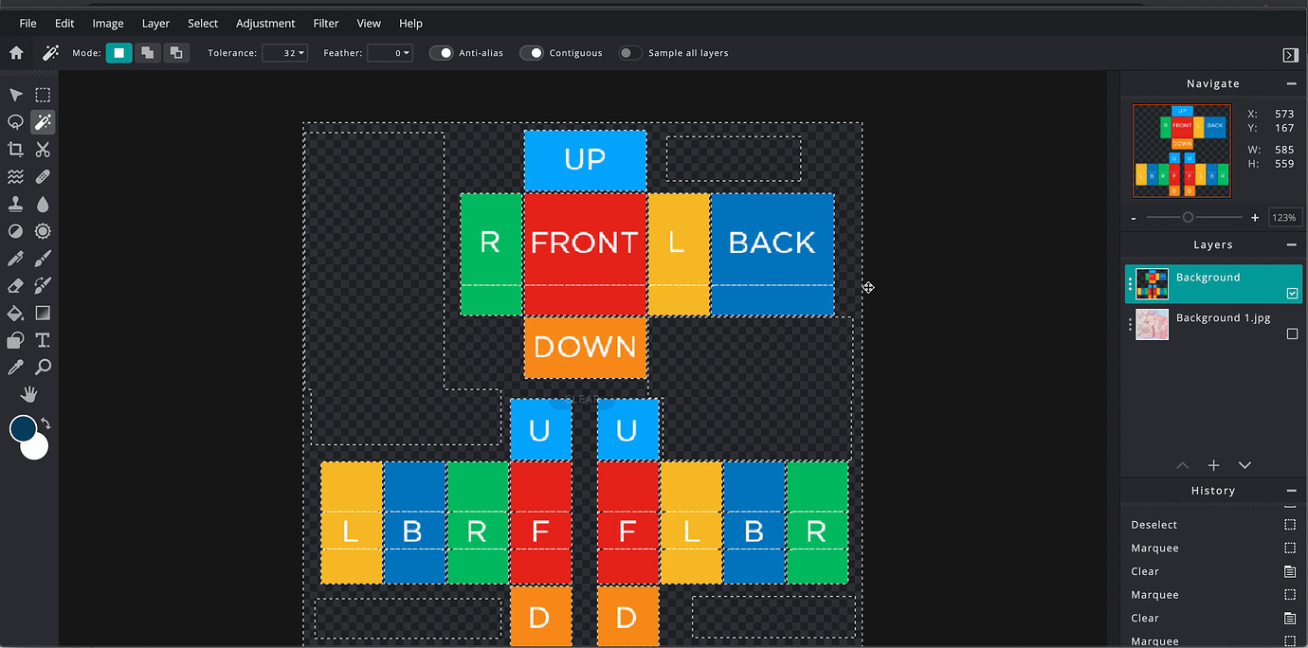This screenshot has height=648, width=1308.
Task: Toggle the Anti-alias switch
Action: tap(442, 53)
